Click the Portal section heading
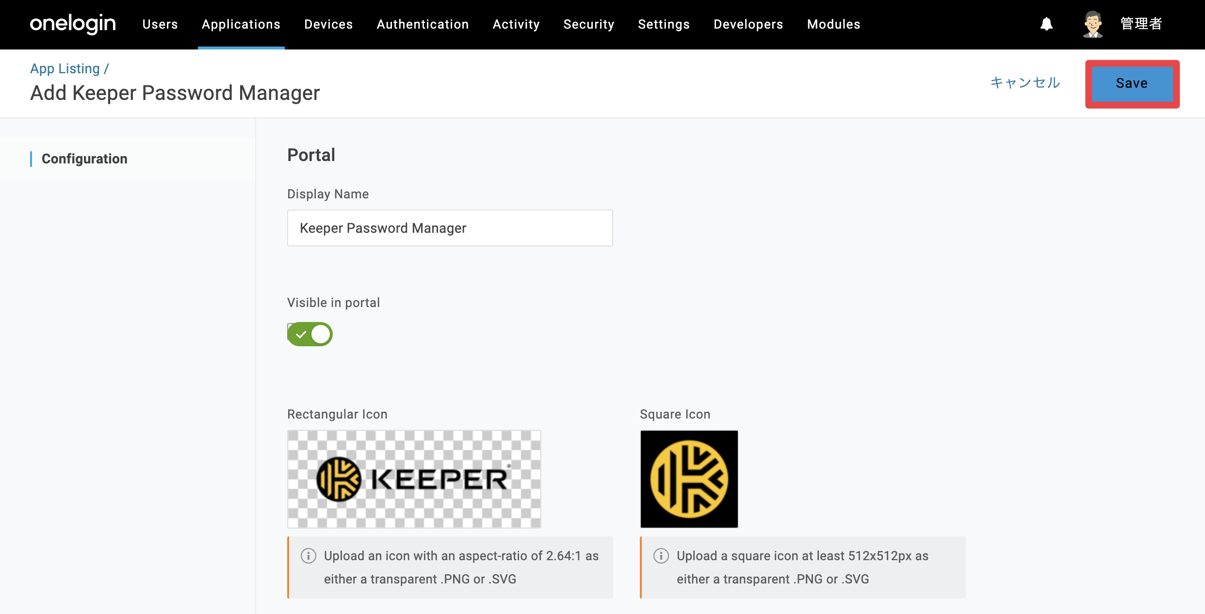 [311, 155]
